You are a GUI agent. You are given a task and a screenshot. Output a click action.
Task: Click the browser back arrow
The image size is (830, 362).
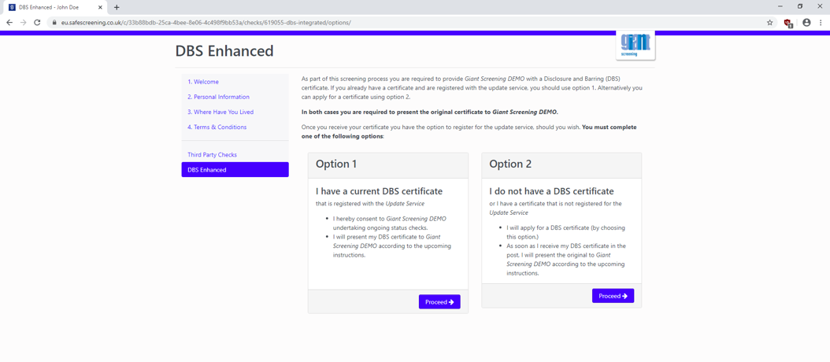9,23
